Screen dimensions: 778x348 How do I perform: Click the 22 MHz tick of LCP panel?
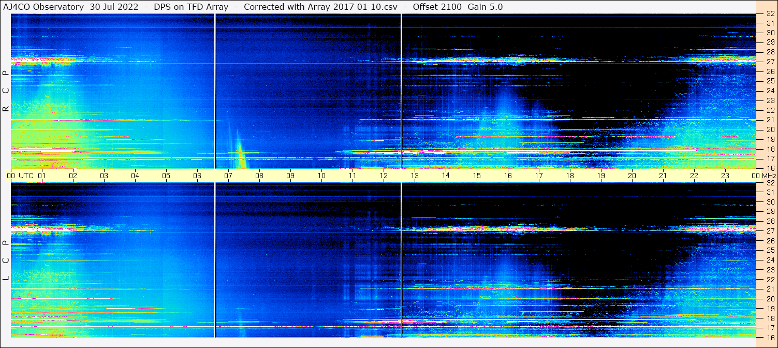point(770,280)
